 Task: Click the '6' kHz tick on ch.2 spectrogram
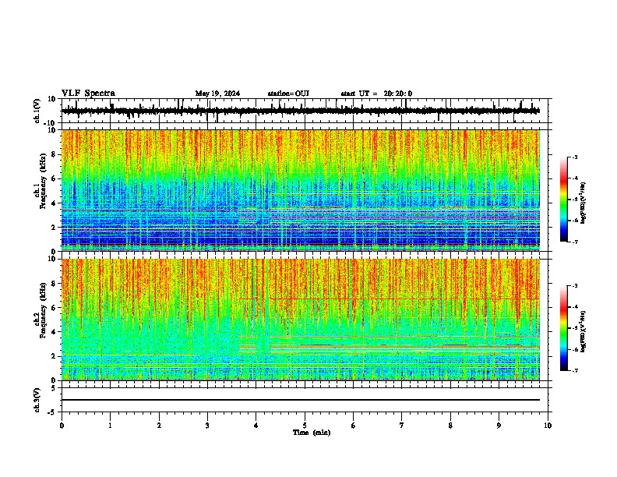tap(54, 308)
